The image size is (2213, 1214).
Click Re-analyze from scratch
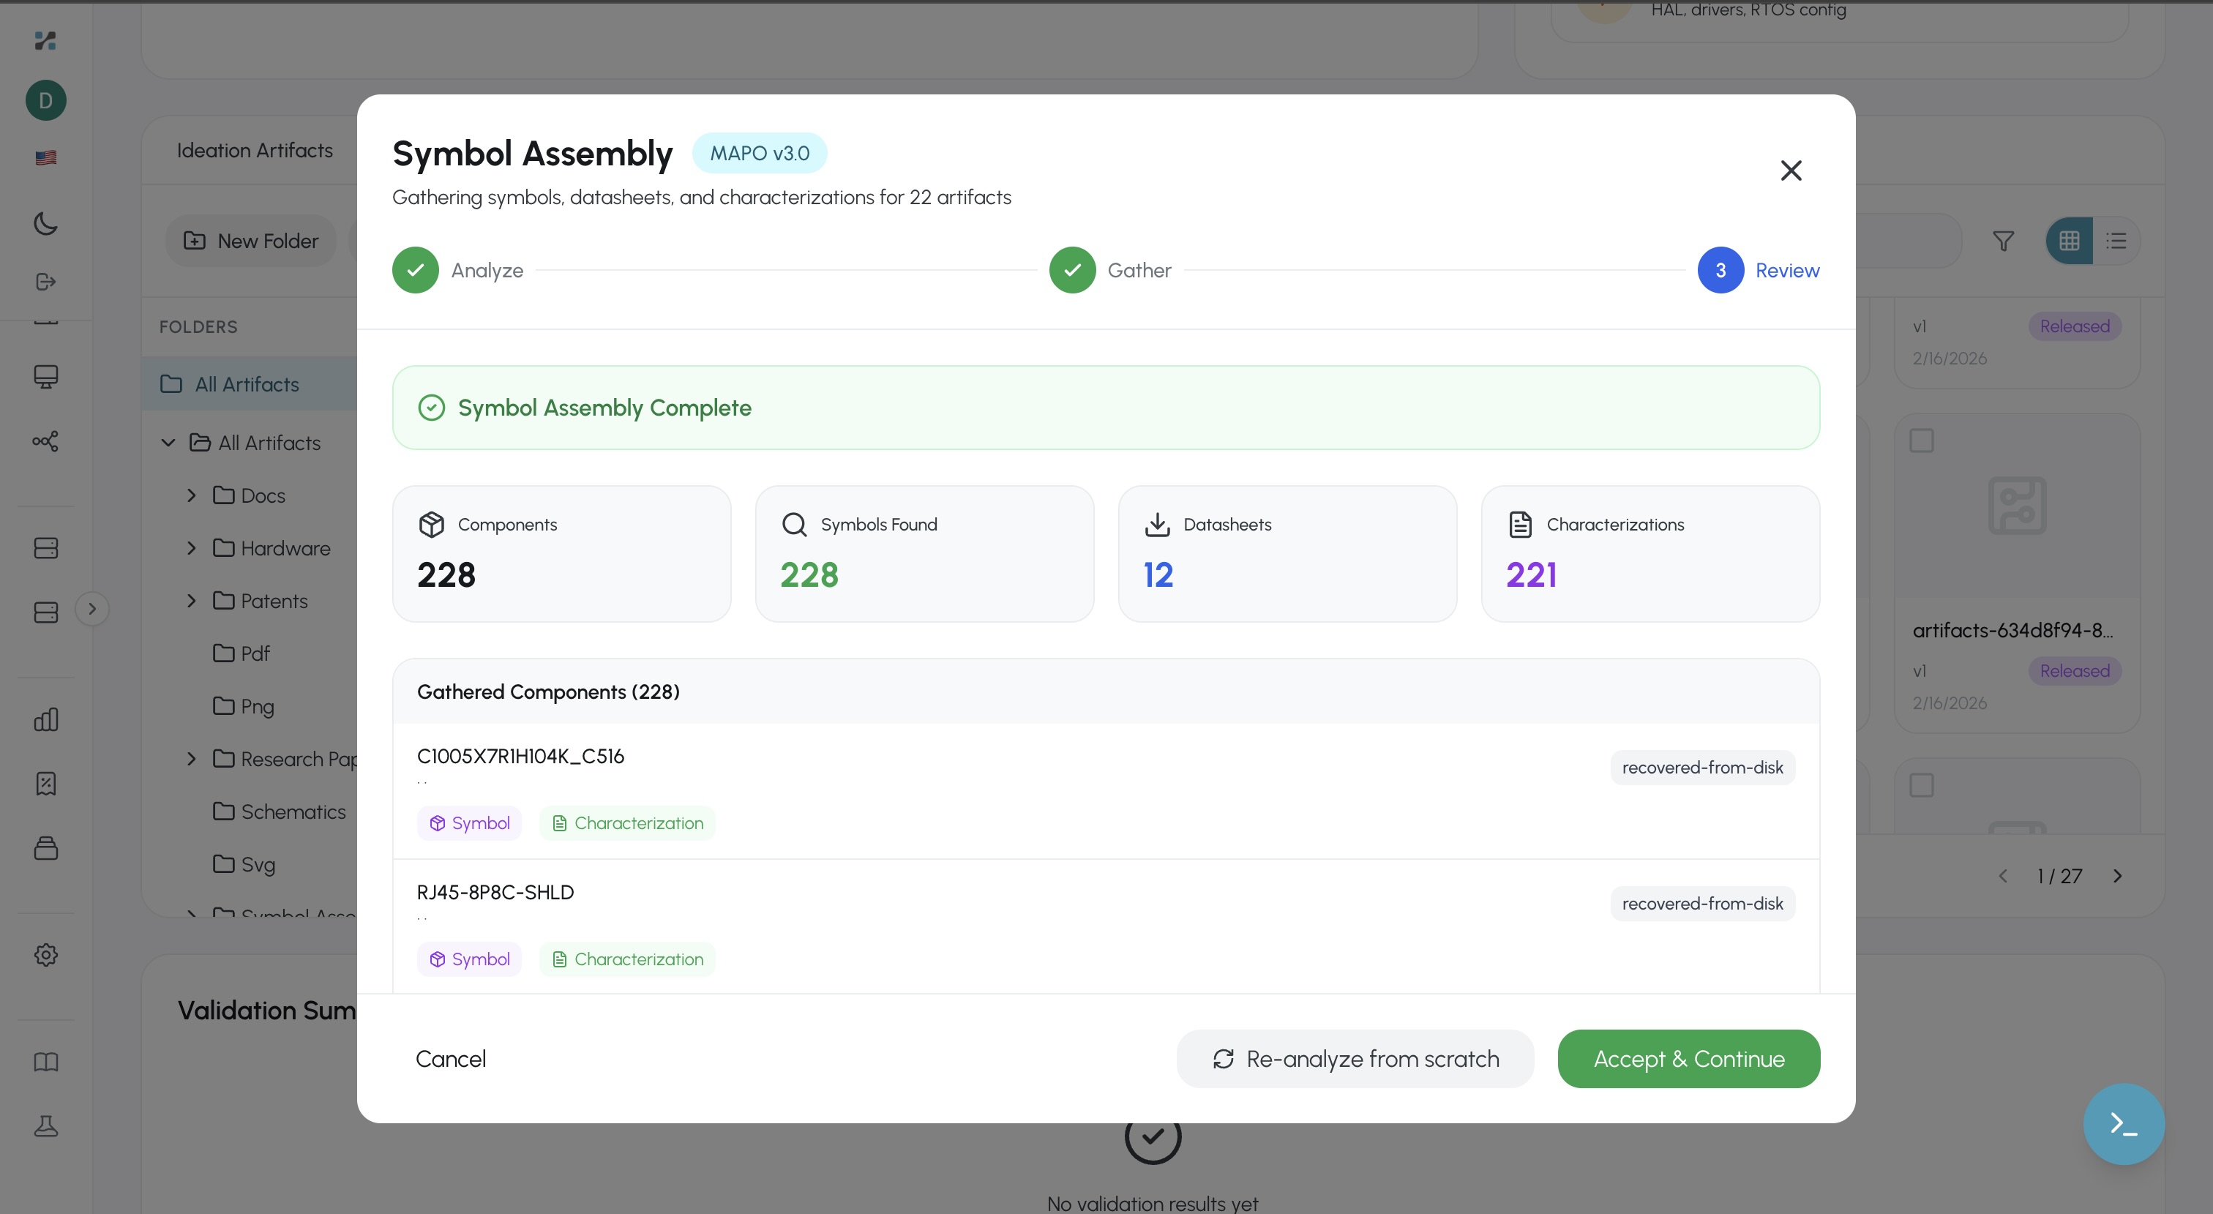[1354, 1058]
